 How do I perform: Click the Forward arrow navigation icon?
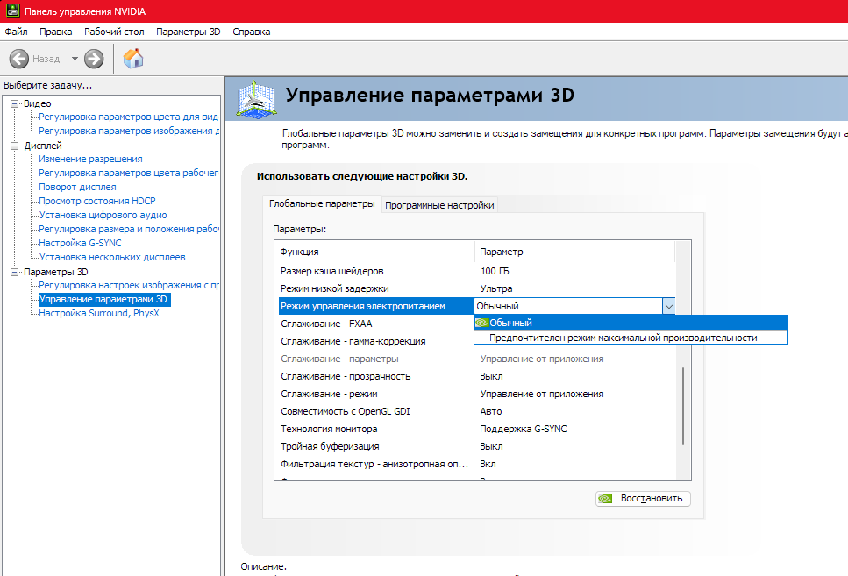point(94,59)
